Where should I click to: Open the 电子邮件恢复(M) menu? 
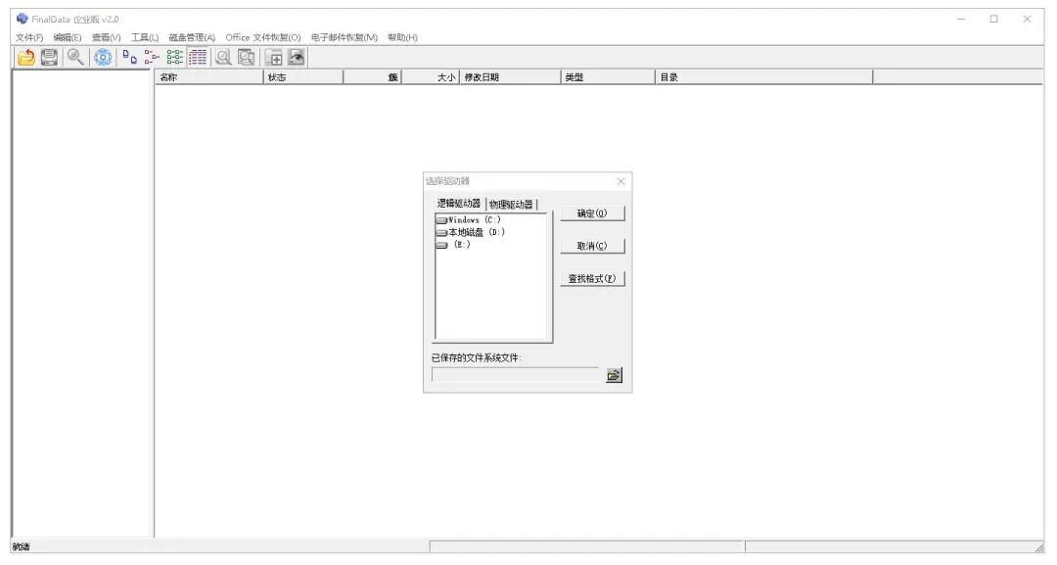click(x=345, y=38)
